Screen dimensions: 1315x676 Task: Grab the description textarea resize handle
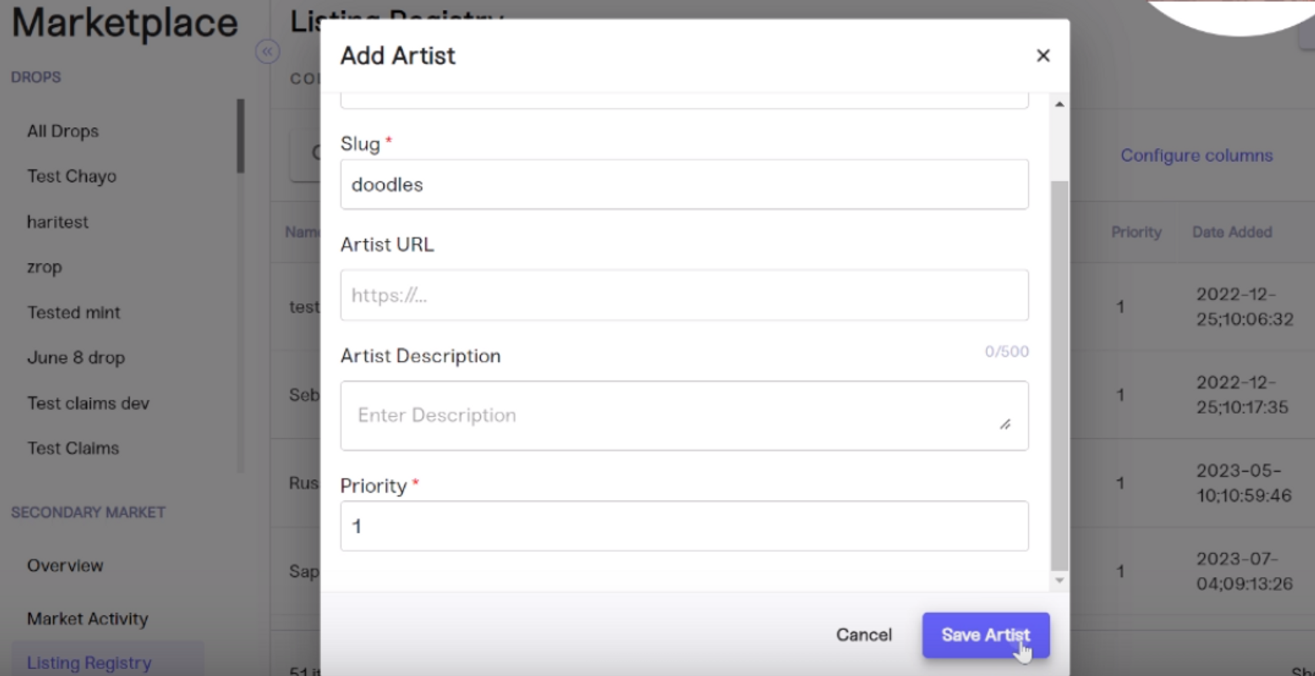(1005, 425)
